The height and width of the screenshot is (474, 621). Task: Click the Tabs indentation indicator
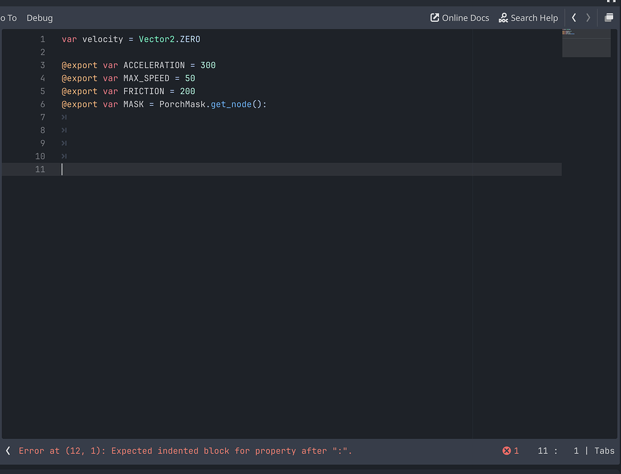click(x=604, y=451)
